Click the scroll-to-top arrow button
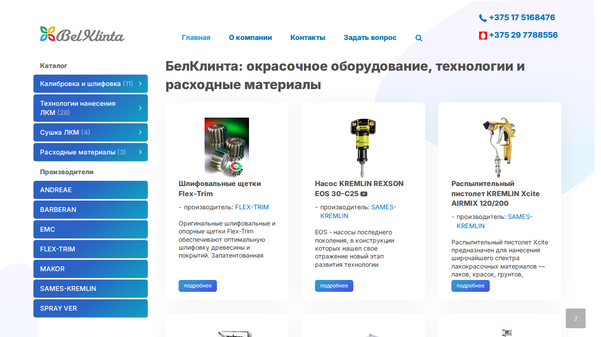The height and width of the screenshot is (337, 601). (575, 318)
